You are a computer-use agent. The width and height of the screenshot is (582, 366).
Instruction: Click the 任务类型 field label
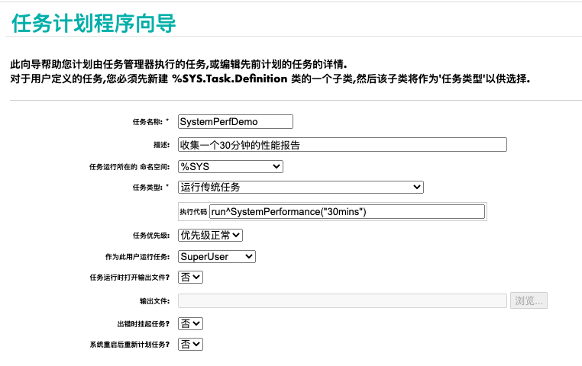pos(147,188)
